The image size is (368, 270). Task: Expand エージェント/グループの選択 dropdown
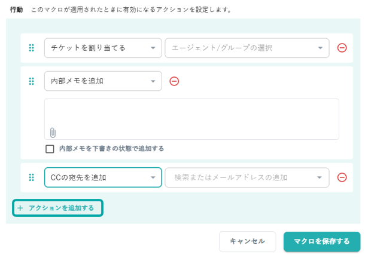click(247, 48)
